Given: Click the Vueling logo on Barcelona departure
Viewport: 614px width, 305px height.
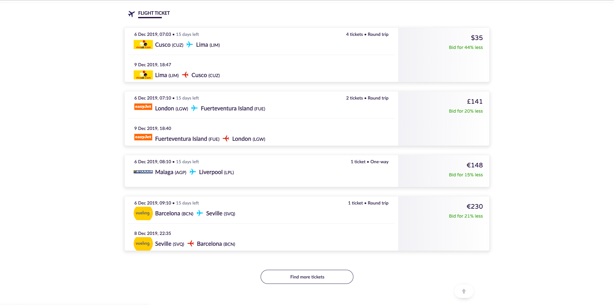Looking at the screenshot, I should point(143,213).
